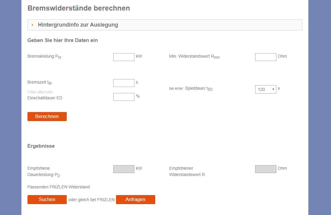Image resolution: width=331 pixels, height=215 pixels.
Task: Click the Bremswiderstände berechnen page heading
Action: [x=79, y=8]
